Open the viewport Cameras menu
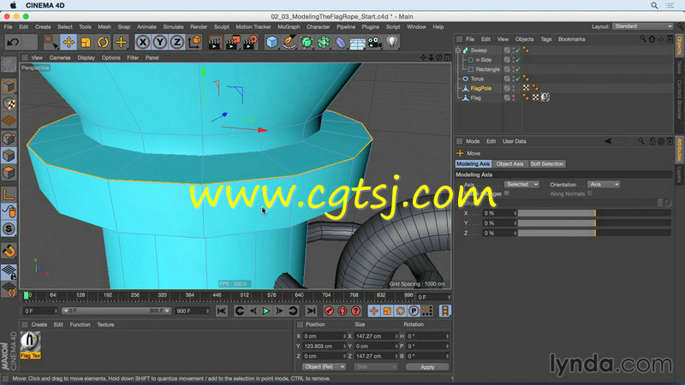 pyautogui.click(x=60, y=57)
